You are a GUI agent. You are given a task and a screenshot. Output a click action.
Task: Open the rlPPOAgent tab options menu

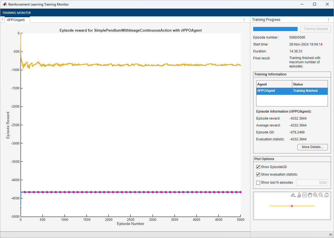tap(244, 19)
